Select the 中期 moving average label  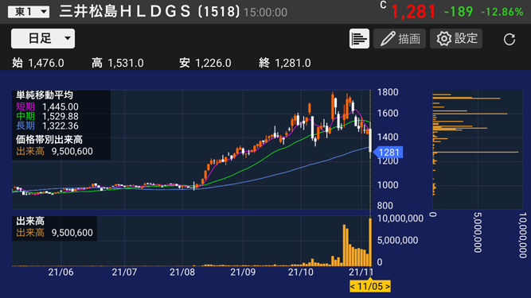tap(25, 116)
